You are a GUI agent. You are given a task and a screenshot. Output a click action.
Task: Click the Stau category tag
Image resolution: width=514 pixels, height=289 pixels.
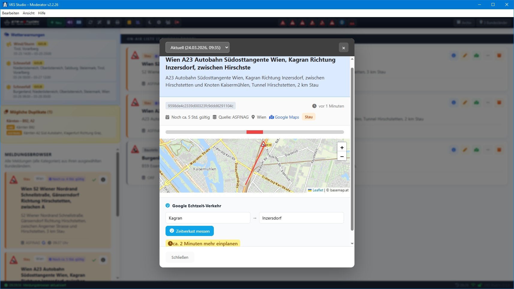[309, 117]
